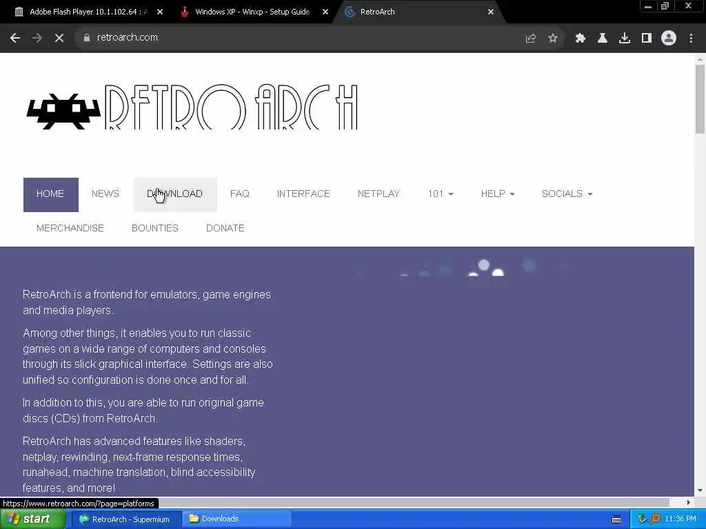Open the HOME nav item
The width and height of the screenshot is (706, 529).
[x=51, y=195]
